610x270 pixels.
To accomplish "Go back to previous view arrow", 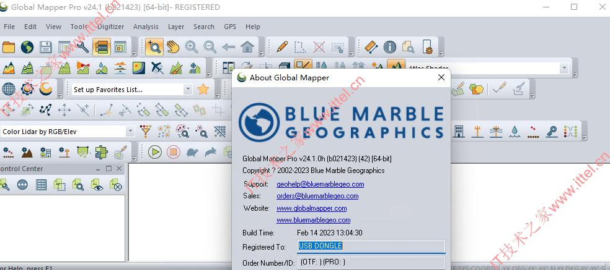I will pos(228,48).
